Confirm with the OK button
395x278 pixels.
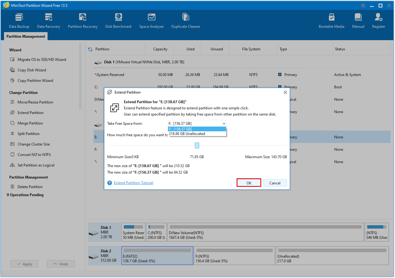pyautogui.click(x=249, y=183)
